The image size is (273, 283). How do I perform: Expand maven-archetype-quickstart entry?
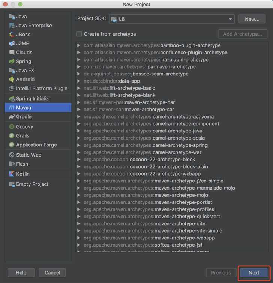coord(79,217)
